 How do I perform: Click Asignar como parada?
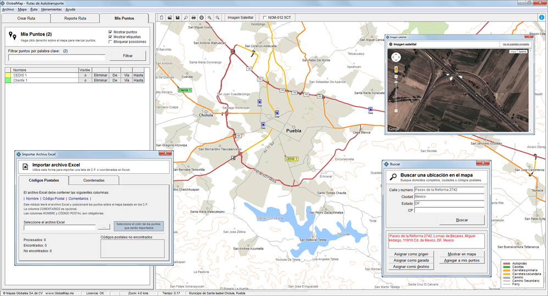click(x=411, y=260)
